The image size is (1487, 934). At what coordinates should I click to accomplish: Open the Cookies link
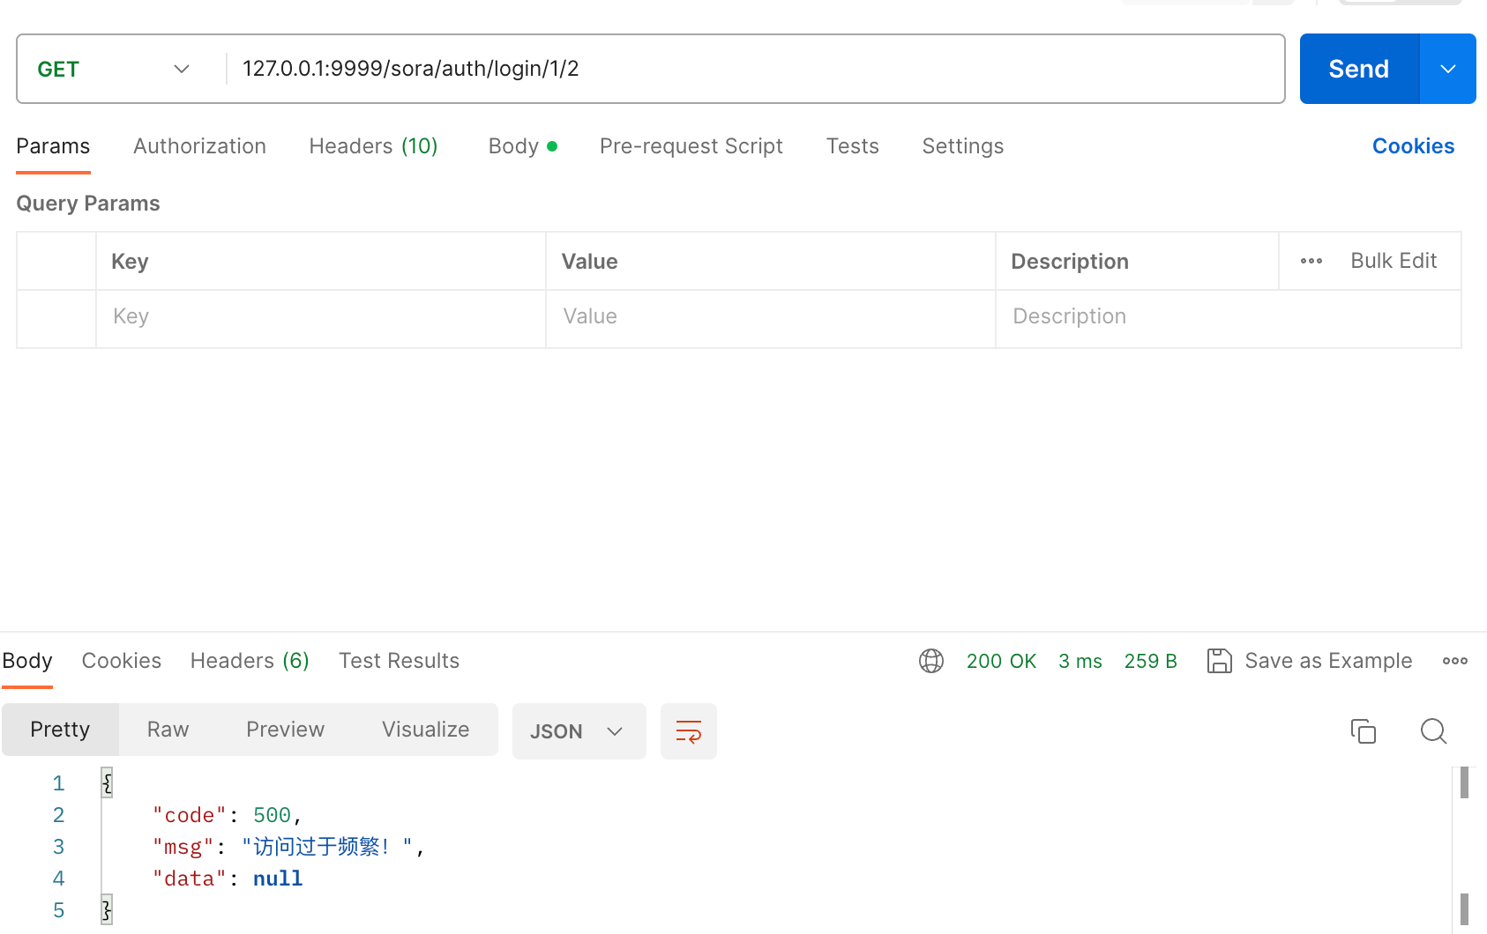tap(1412, 146)
